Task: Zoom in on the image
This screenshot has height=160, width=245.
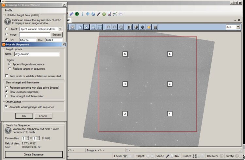Action: (x=80, y=27)
